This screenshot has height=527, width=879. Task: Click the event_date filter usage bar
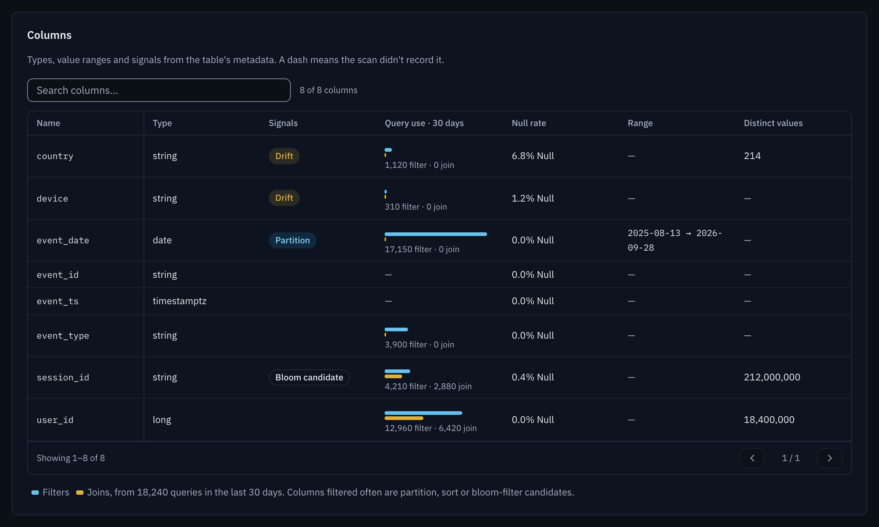pyautogui.click(x=436, y=234)
